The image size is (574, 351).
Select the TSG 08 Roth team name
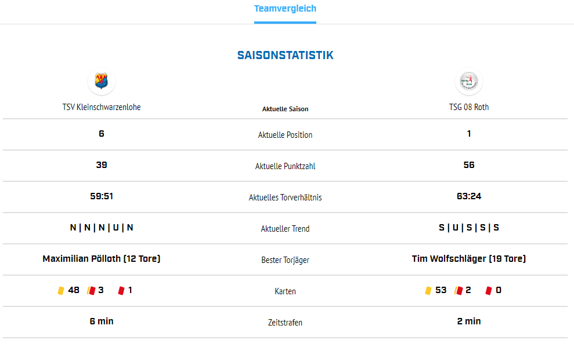[469, 107]
